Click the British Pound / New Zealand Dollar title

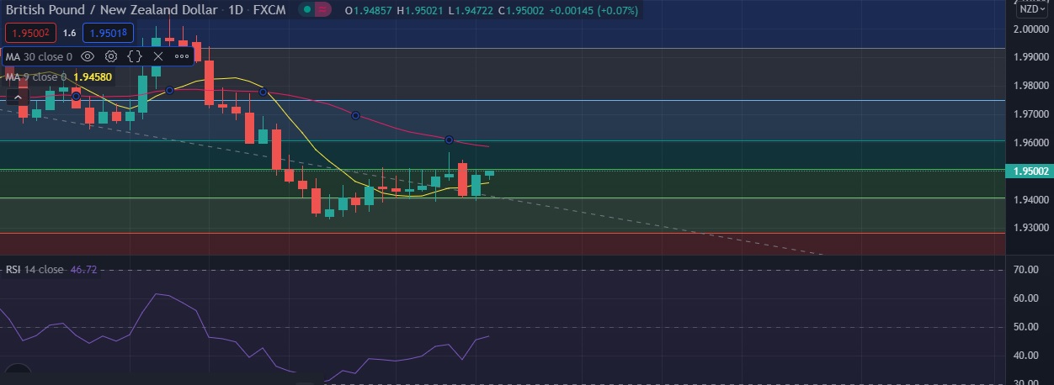click(110, 10)
